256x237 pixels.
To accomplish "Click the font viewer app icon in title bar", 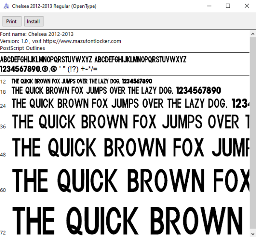I will (6, 6).
